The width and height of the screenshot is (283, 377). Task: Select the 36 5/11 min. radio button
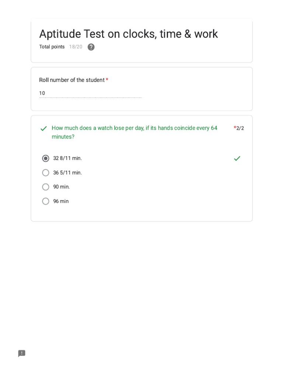pyautogui.click(x=46, y=173)
